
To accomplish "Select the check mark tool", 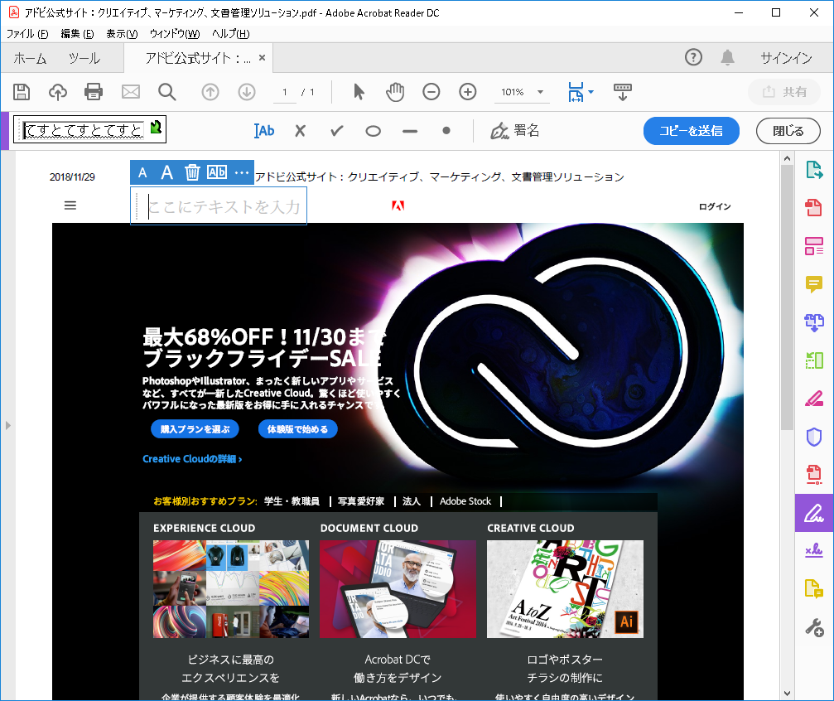I will click(337, 131).
